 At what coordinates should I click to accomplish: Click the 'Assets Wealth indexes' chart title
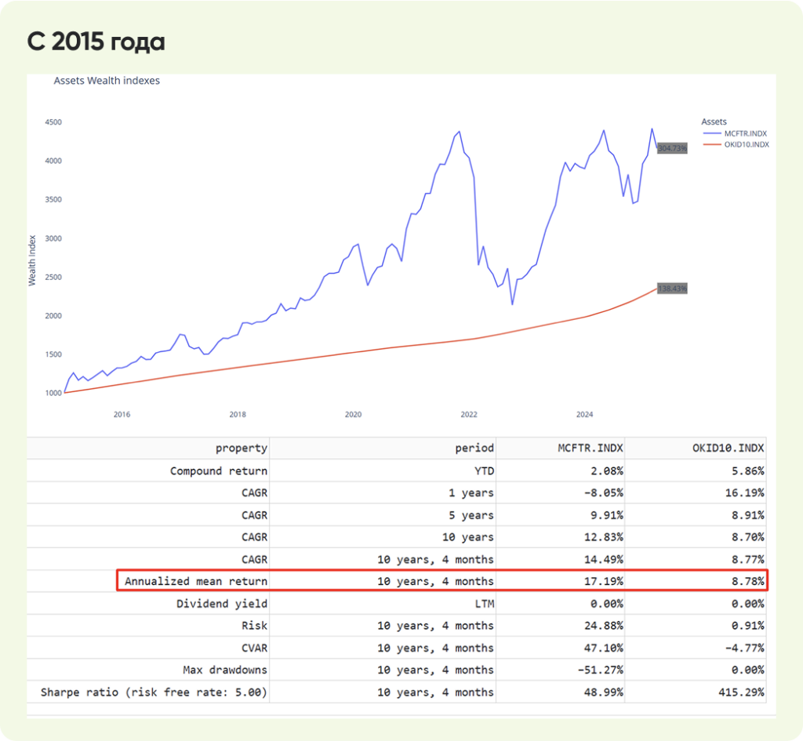tap(107, 81)
